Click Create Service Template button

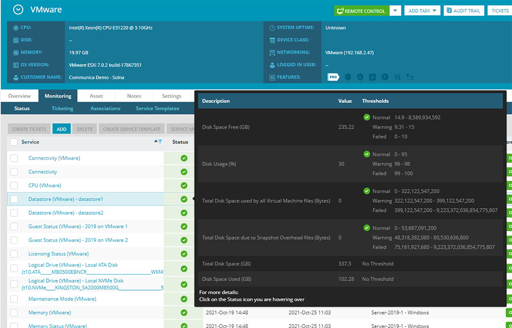click(x=131, y=129)
